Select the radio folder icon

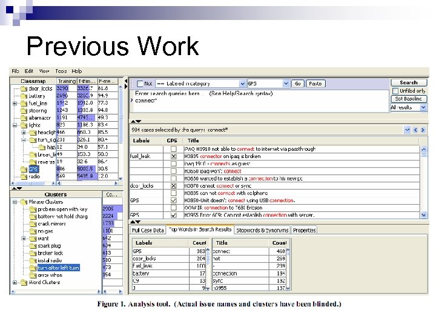(x=24, y=176)
